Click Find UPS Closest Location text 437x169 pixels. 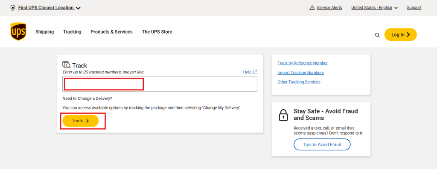46,8
